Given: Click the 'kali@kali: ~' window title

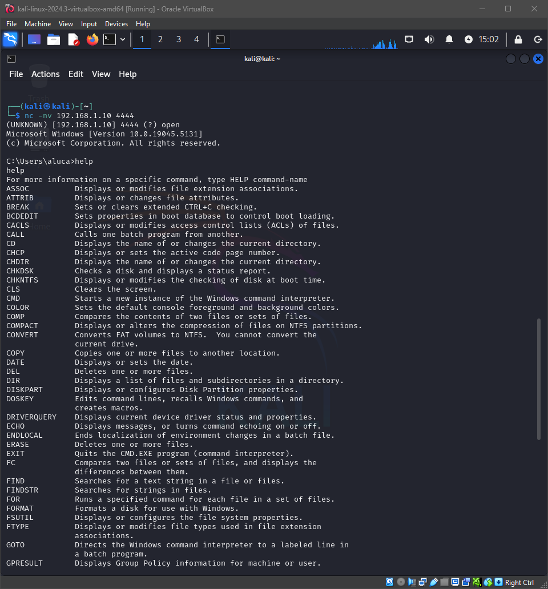Looking at the screenshot, I should pos(262,59).
